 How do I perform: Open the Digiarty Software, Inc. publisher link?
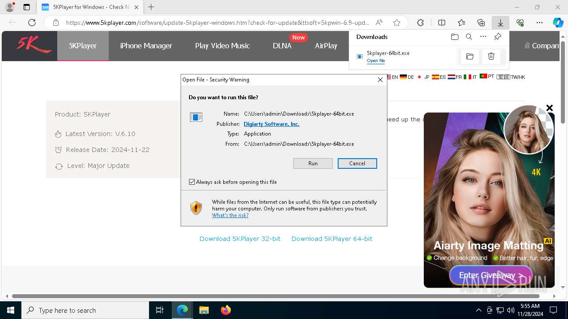click(x=272, y=124)
